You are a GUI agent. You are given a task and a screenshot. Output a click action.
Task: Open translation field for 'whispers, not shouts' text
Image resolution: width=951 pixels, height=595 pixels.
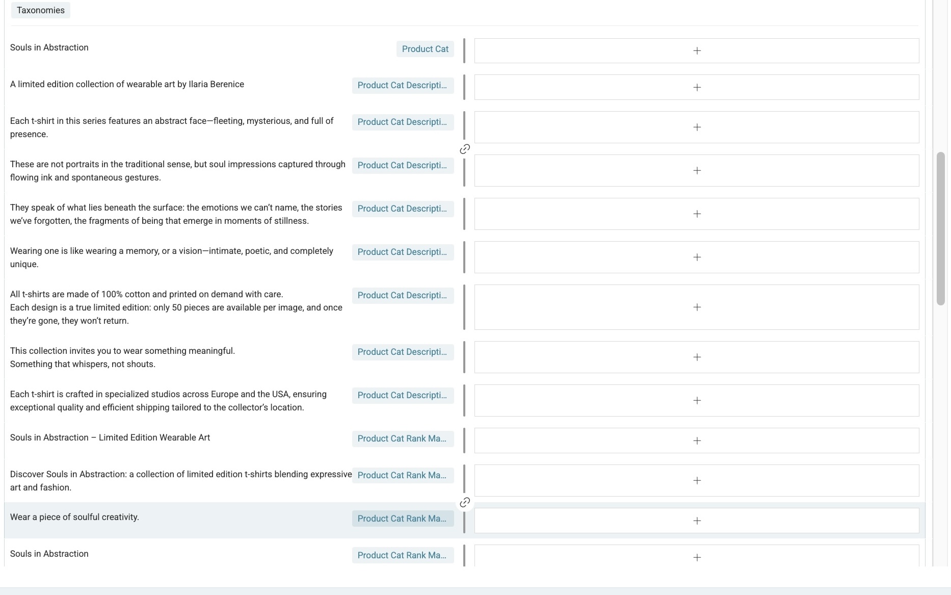697,357
